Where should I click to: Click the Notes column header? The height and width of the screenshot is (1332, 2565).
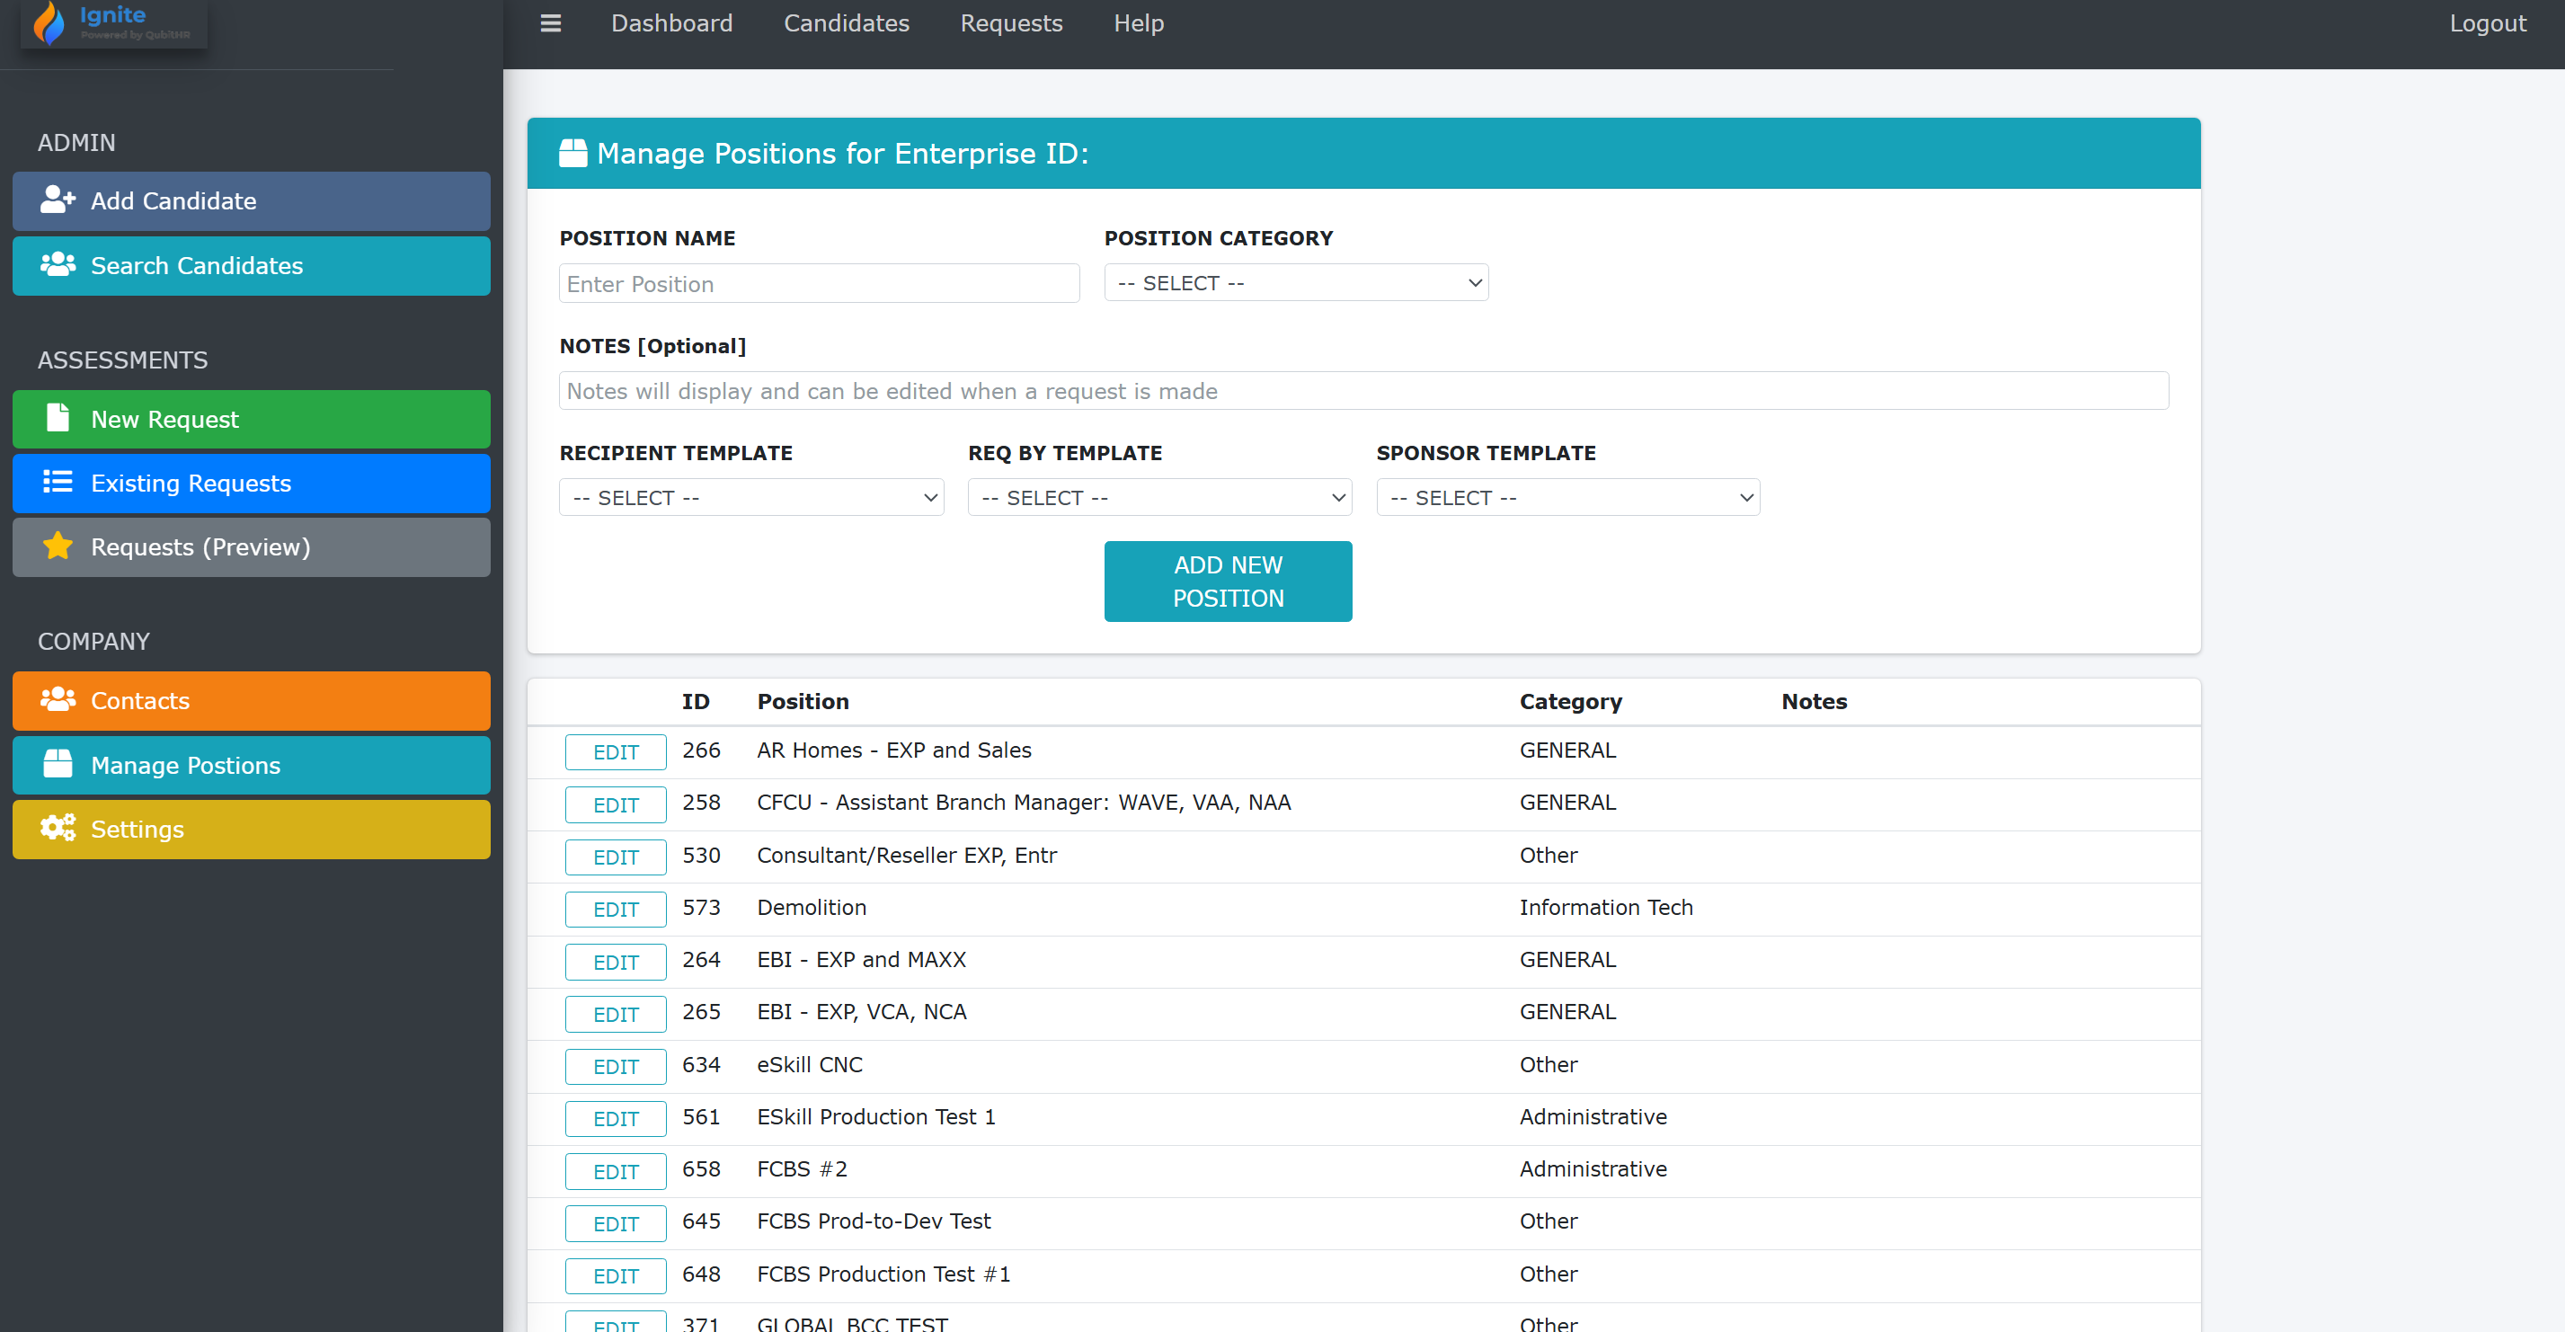[1814, 701]
